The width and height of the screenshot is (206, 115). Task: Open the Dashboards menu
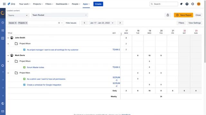[x=62, y=4]
